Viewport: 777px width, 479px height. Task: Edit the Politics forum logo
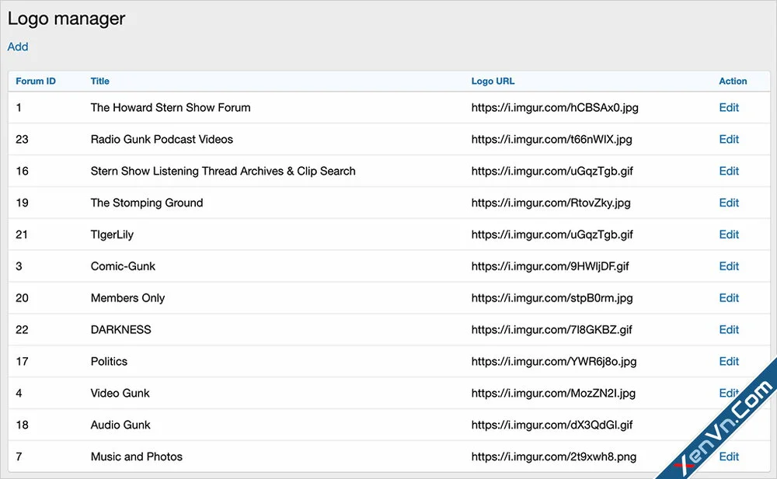(x=728, y=361)
